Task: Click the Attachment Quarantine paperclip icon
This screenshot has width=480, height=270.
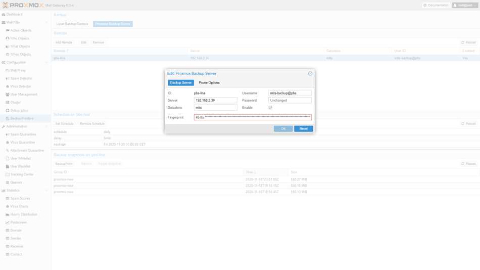Action: [x=8, y=150]
